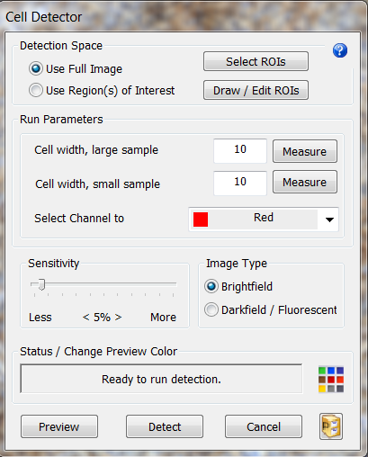Focus the small sample cell width field
Viewport: 368px width, 457px height.
pyautogui.click(x=240, y=183)
